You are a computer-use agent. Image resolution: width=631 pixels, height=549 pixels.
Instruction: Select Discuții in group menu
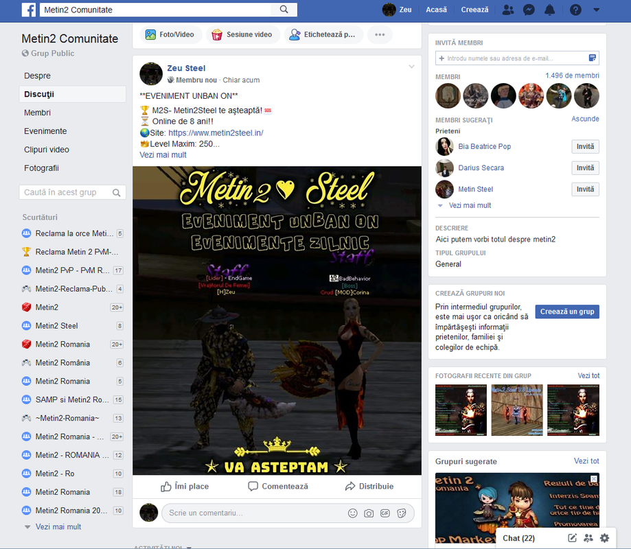click(x=72, y=94)
